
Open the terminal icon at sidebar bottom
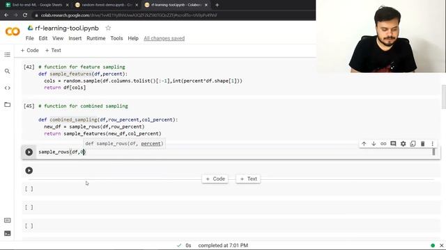(x=8, y=233)
